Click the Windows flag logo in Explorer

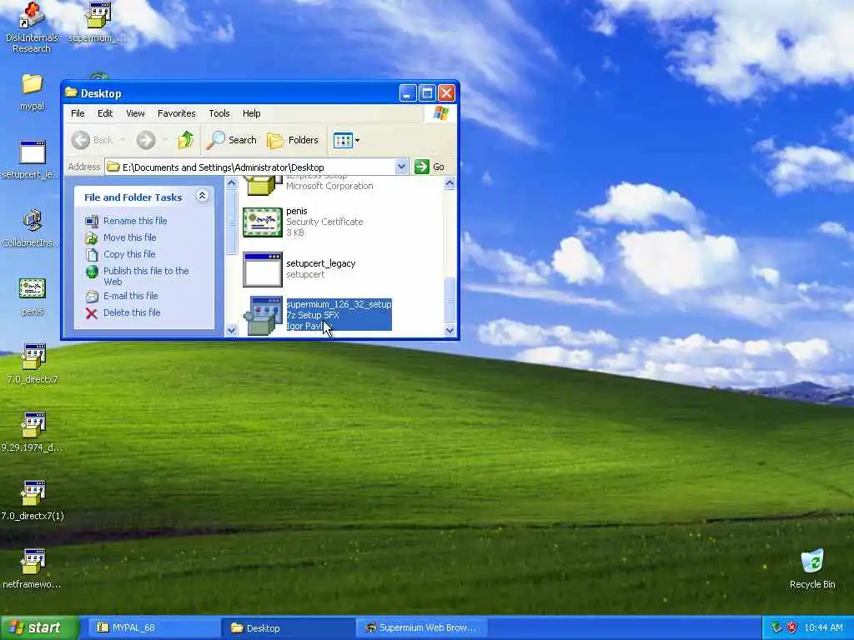[440, 113]
